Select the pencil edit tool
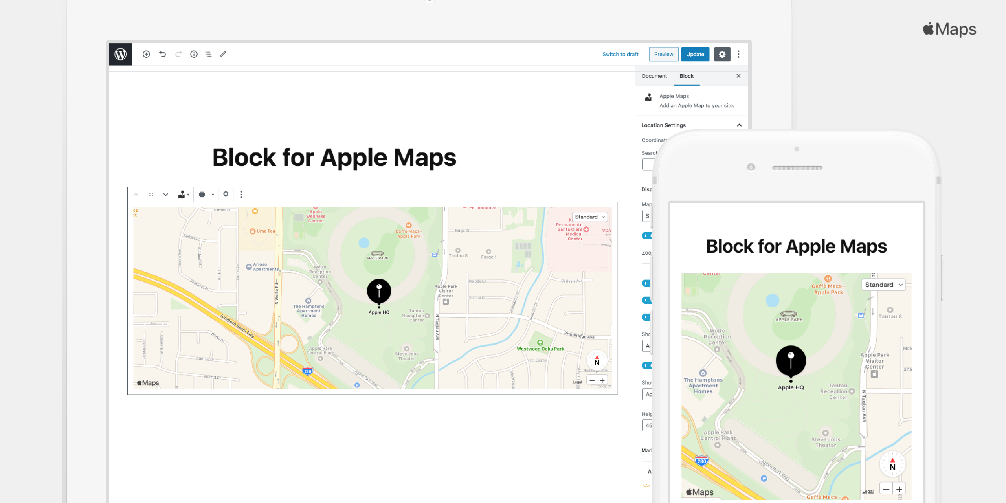The width and height of the screenshot is (1006, 503). (x=223, y=54)
